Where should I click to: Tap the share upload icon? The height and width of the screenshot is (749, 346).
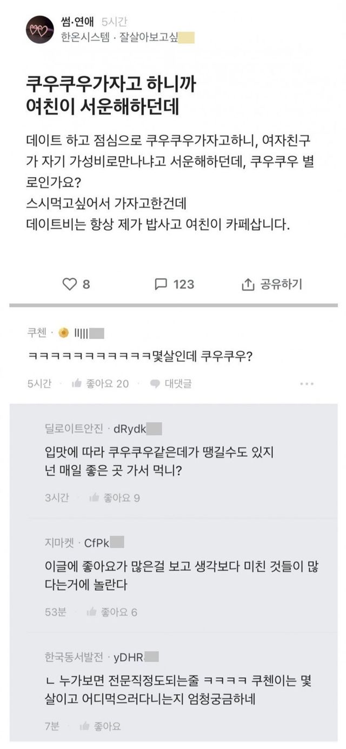coord(248,284)
